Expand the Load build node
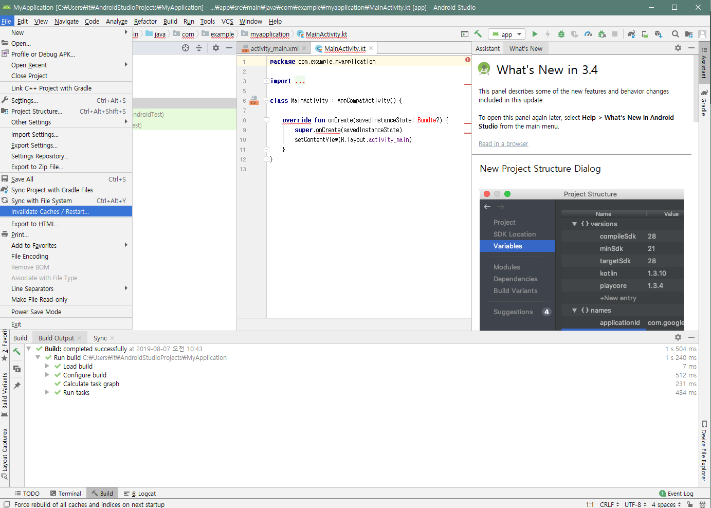 coord(47,366)
